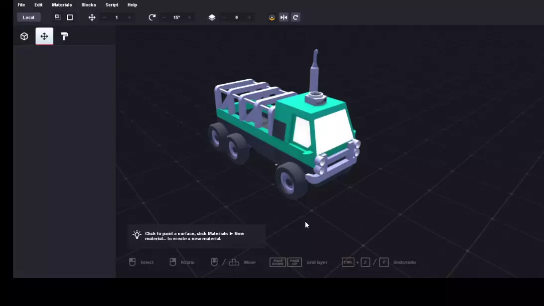
Task: Decrease the 15° rotation snap
Action: coord(164,17)
